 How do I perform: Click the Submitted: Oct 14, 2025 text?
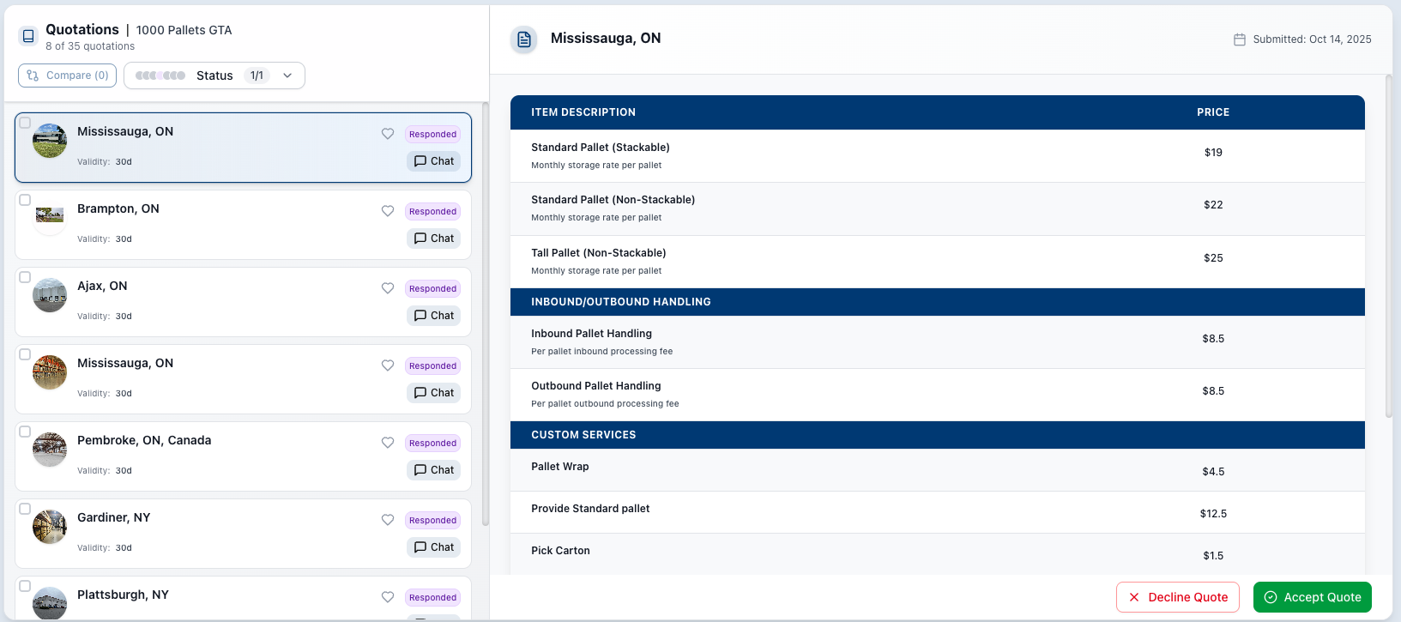[x=1312, y=39]
